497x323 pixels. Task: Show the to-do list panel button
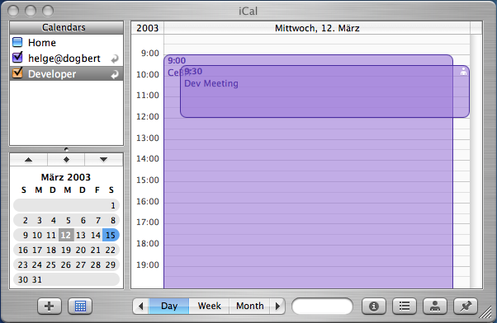pos(405,307)
